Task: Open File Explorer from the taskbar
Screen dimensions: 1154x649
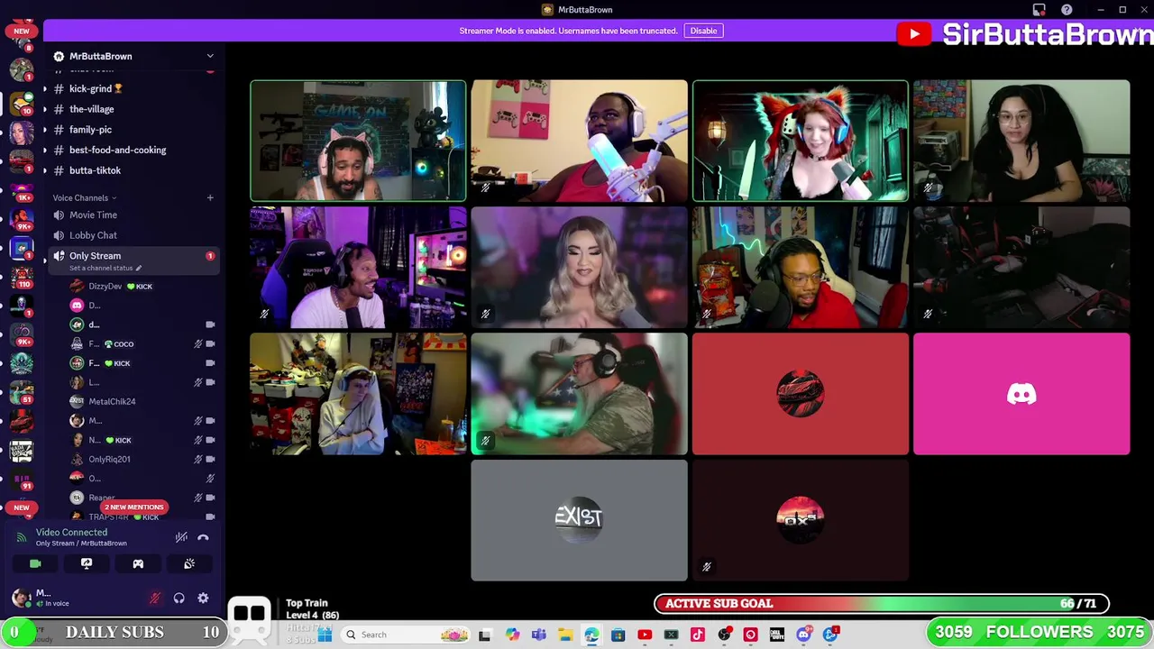Action: coord(565,635)
